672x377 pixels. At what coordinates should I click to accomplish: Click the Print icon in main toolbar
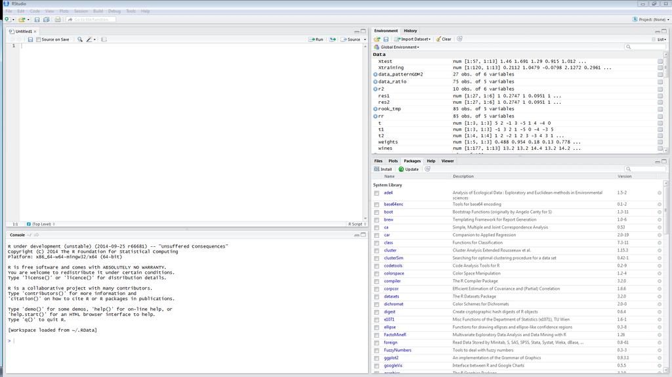click(58, 19)
